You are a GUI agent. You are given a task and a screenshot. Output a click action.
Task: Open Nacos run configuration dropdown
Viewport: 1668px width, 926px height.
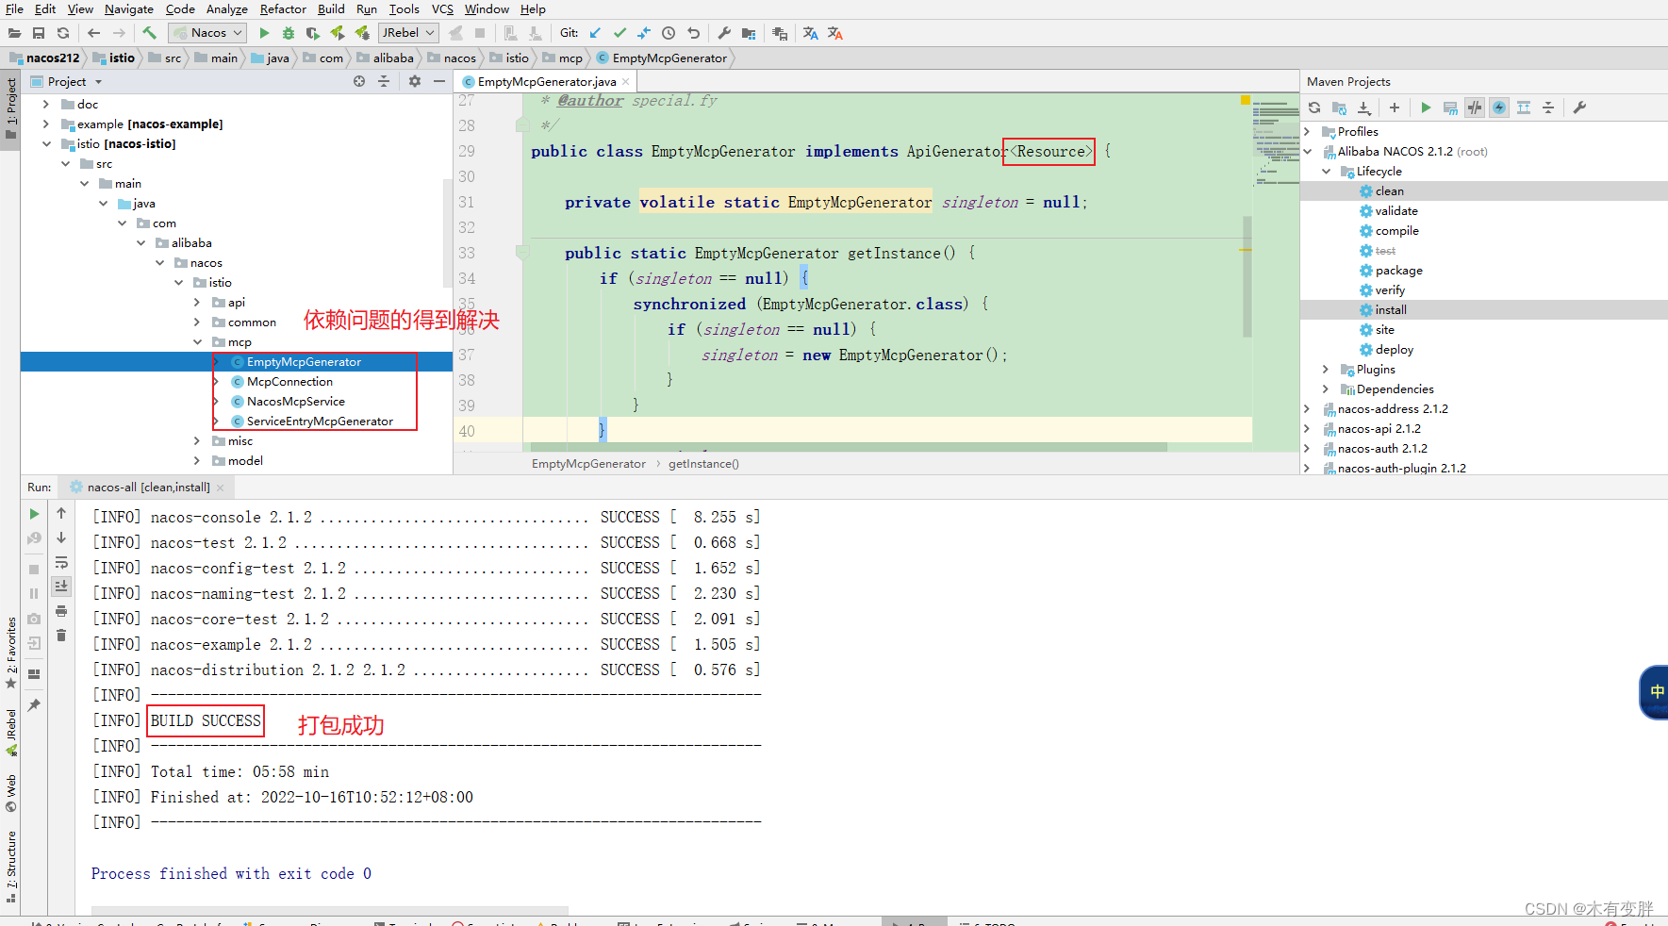point(207,33)
